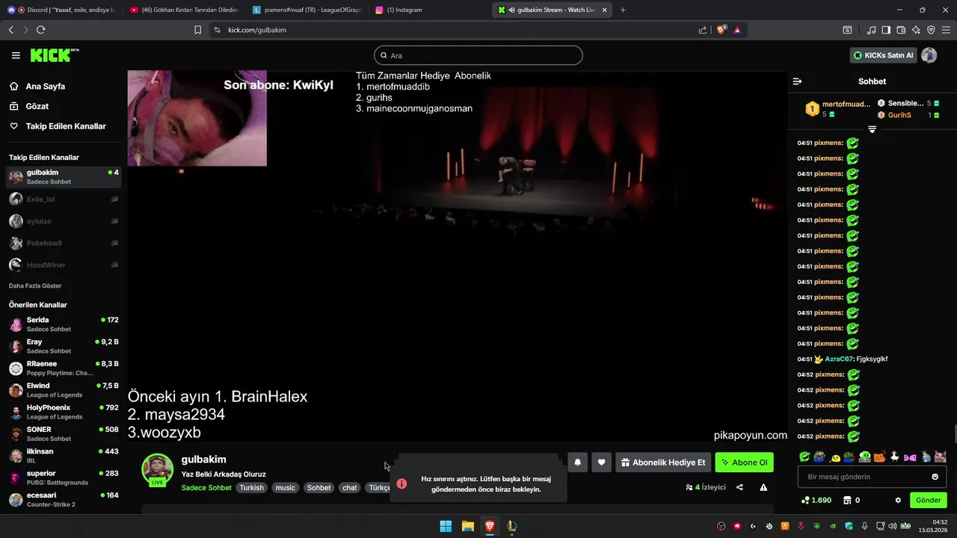957x538 pixels.
Task: Open Sadece Sohbet category link
Action: (x=206, y=488)
